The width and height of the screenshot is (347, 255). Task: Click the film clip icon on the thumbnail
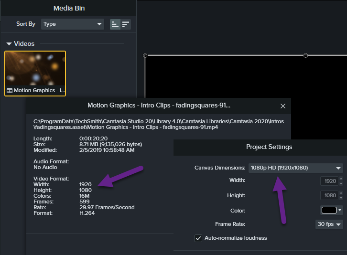click(x=10, y=91)
